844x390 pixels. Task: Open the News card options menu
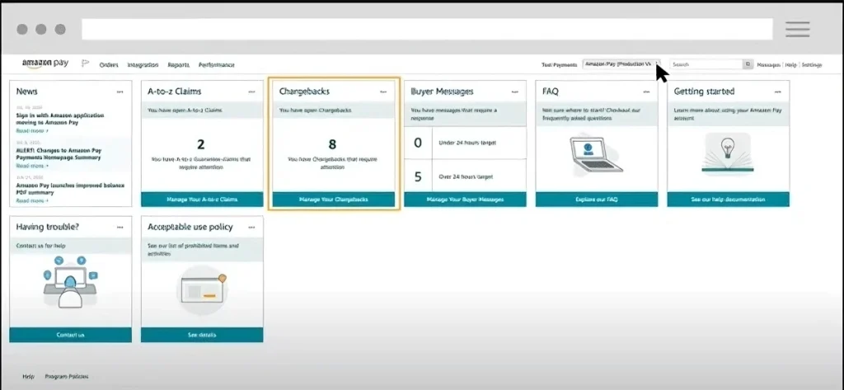[120, 92]
